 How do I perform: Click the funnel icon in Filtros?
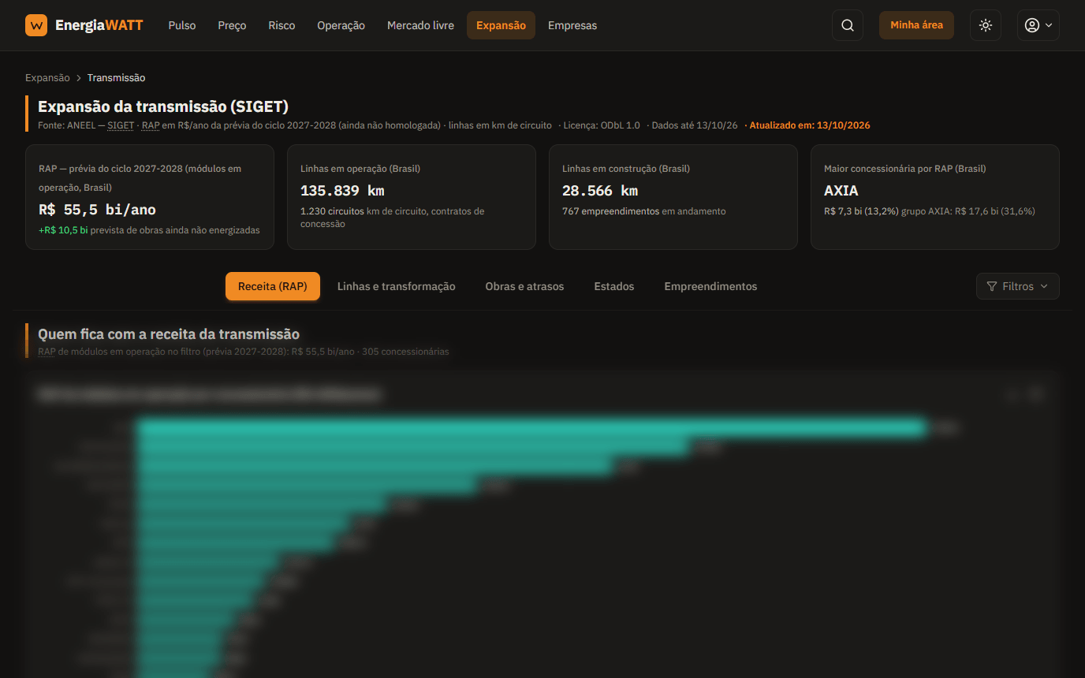992,286
